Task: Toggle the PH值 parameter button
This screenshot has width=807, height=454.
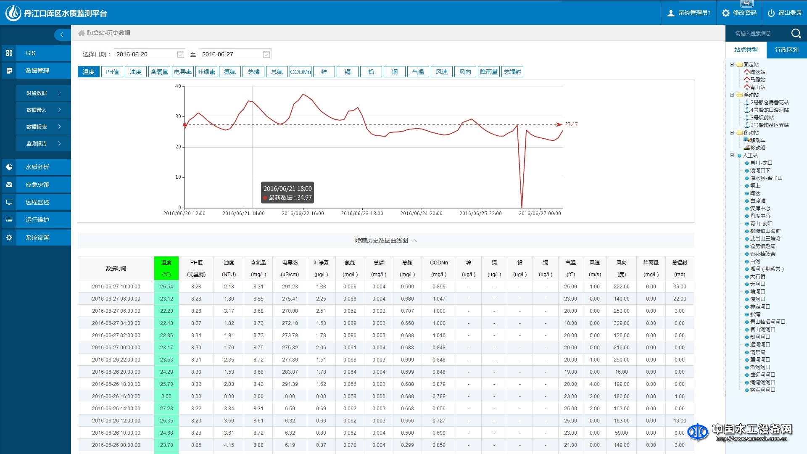Action: (112, 72)
